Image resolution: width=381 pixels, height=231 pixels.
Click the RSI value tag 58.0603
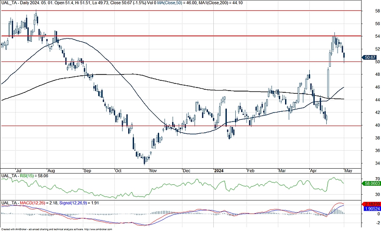tap(371, 183)
